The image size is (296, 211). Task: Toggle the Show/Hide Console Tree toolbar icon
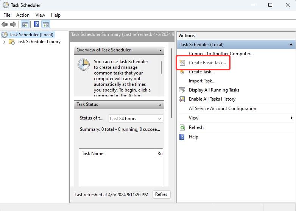(25, 24)
